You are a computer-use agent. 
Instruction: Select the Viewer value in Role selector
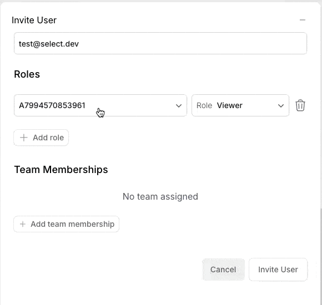(x=230, y=105)
